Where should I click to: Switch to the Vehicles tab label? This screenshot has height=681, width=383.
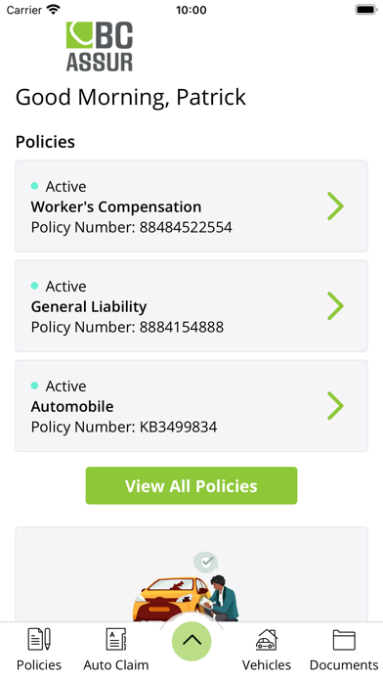(x=267, y=665)
